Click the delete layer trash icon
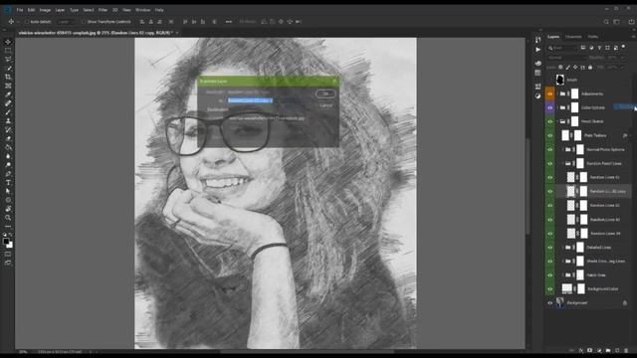Screen dimensions: 637x358 coord(626,350)
